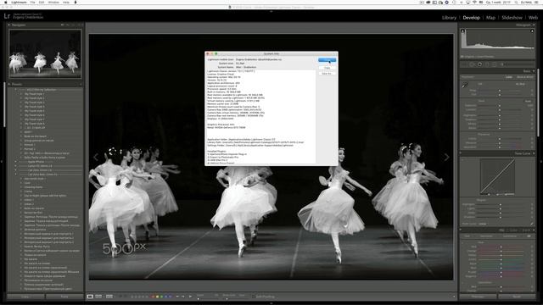Click the left panel scrollbar

click(4, 105)
